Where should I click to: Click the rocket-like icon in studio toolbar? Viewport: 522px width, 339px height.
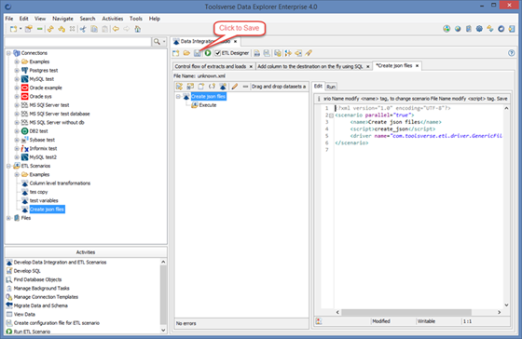pyautogui.click(x=309, y=53)
